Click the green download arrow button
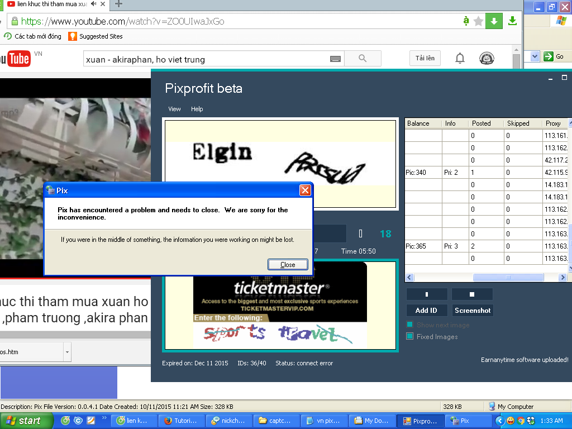The height and width of the screenshot is (429, 572). pyautogui.click(x=494, y=21)
